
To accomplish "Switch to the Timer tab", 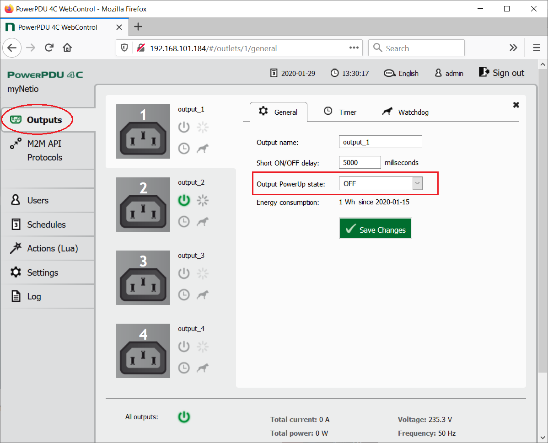I will click(340, 112).
